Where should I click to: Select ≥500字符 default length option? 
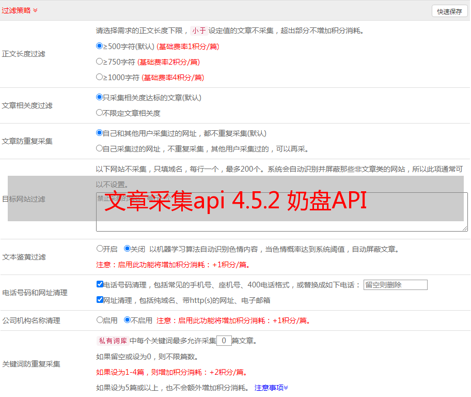click(x=100, y=46)
